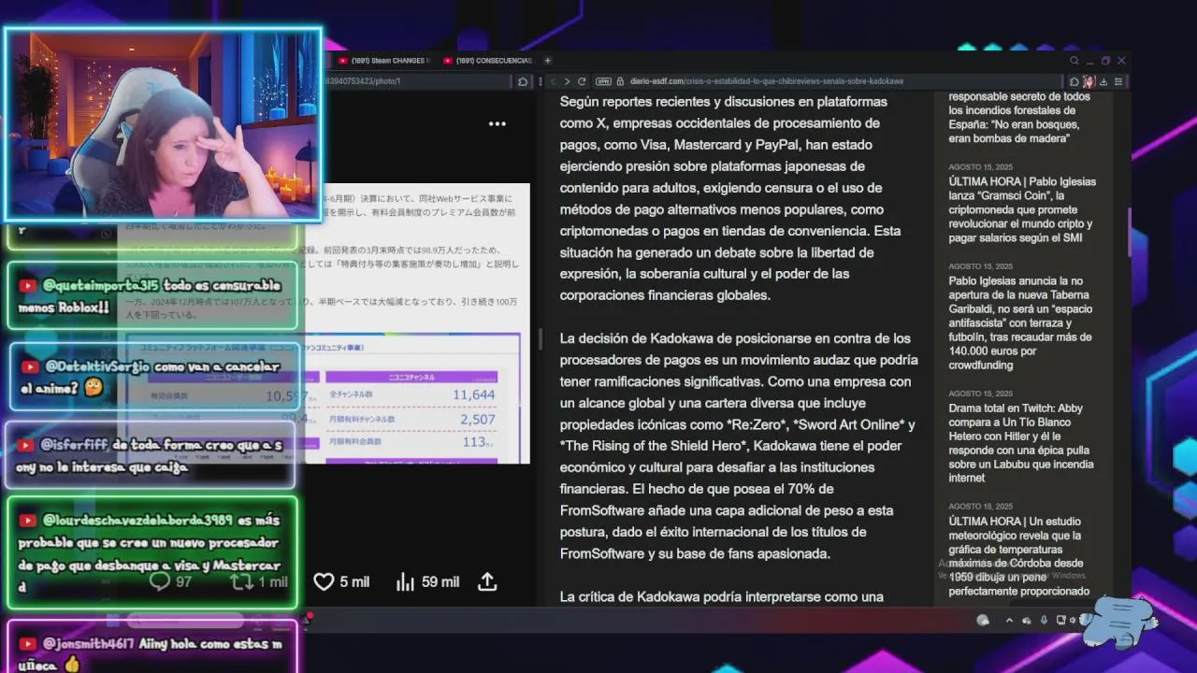Image resolution: width=1197 pixels, height=673 pixels.
Task: Switch to the CONSECUENCIAS tab
Action: [486, 61]
